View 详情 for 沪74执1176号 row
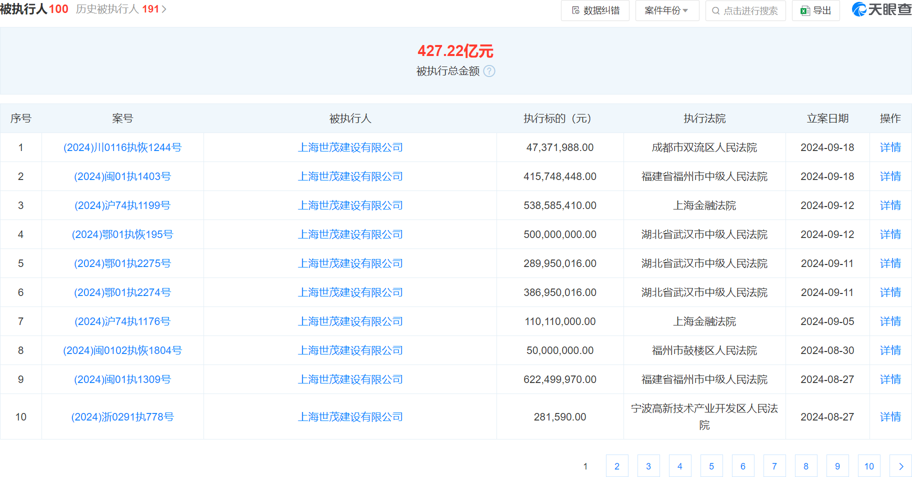Viewport: 912px width, 477px height. [x=890, y=321]
